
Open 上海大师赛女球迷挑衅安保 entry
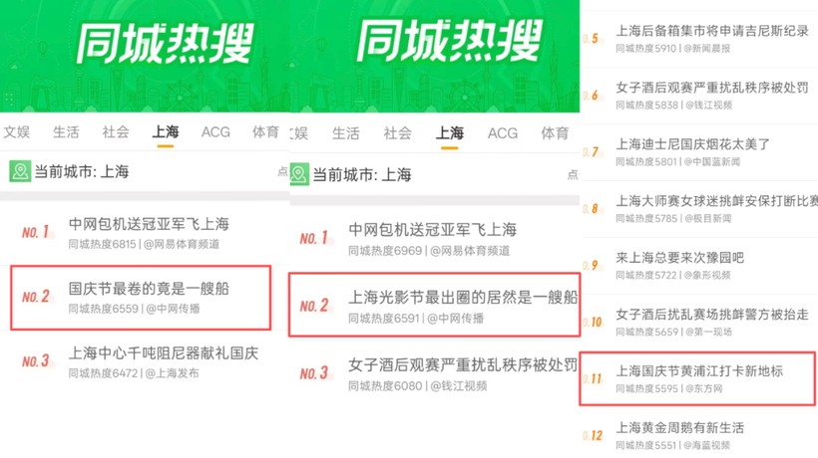(x=699, y=209)
